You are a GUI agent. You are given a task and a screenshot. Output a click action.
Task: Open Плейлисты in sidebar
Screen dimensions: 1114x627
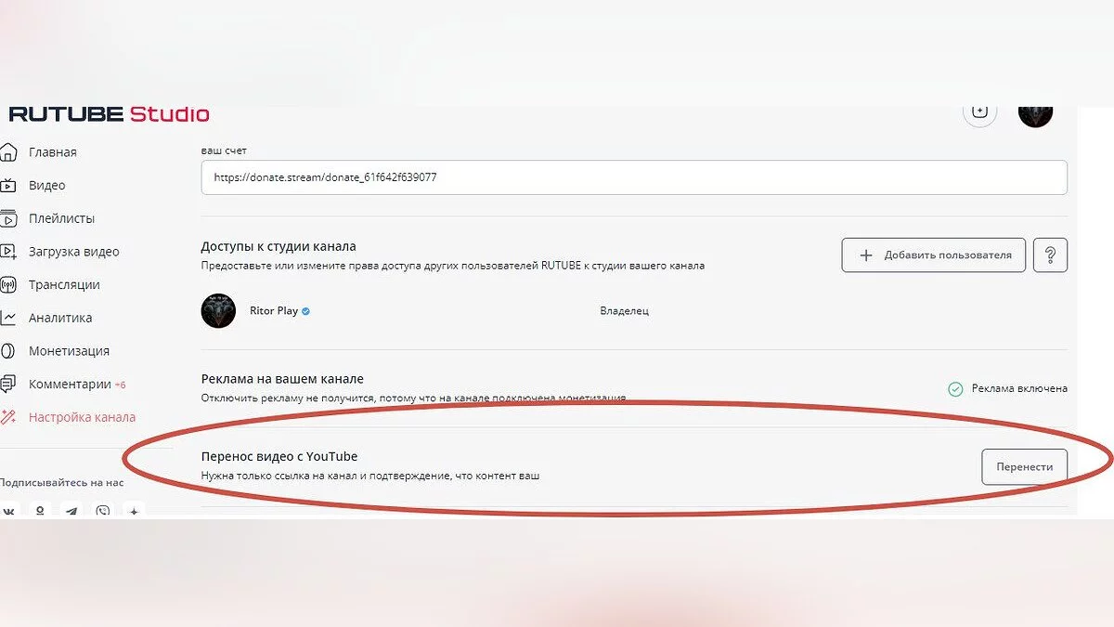coord(62,219)
